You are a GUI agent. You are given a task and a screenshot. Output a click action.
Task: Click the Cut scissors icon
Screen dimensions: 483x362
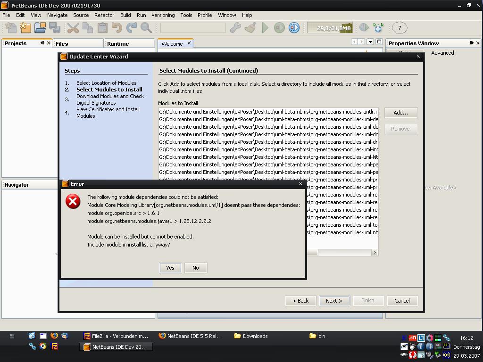click(x=73, y=28)
